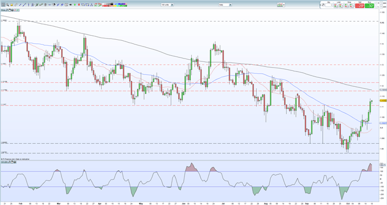387x205 pixels.
Task: Select the black right arrow tool
Action: point(71,5)
